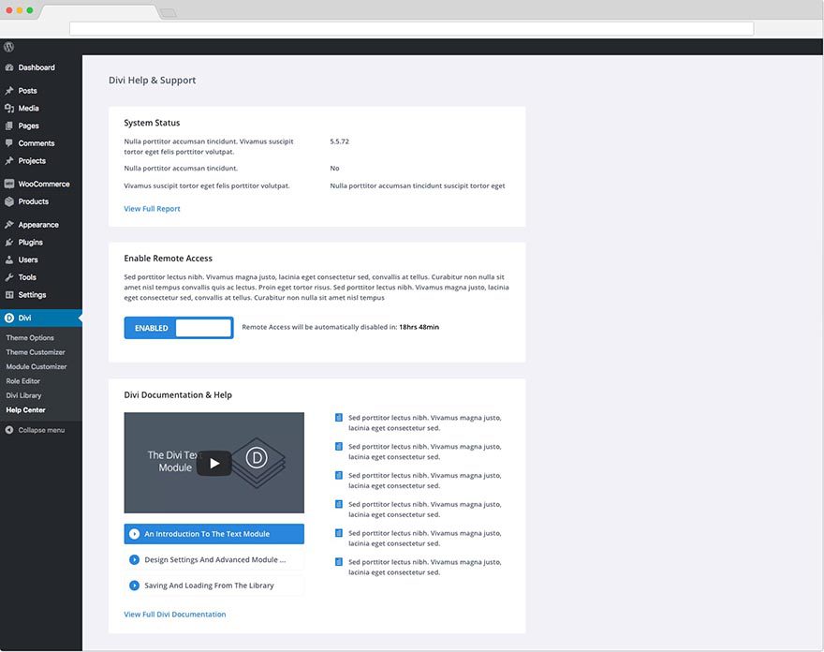
Task: Open Theme Options submenu item
Action: 30,338
